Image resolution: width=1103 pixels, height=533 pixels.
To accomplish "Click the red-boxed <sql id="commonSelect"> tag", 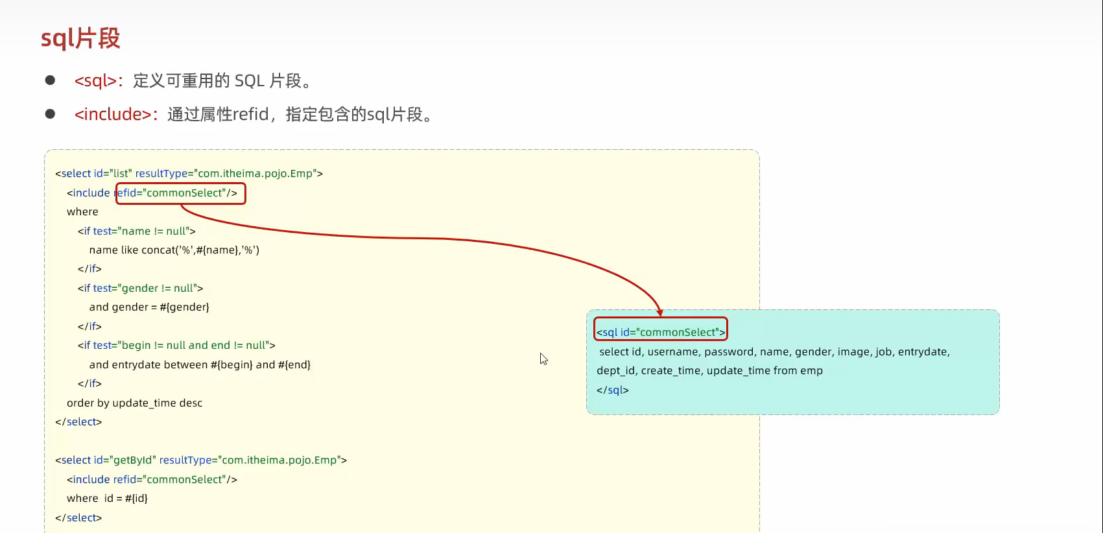I will point(660,332).
